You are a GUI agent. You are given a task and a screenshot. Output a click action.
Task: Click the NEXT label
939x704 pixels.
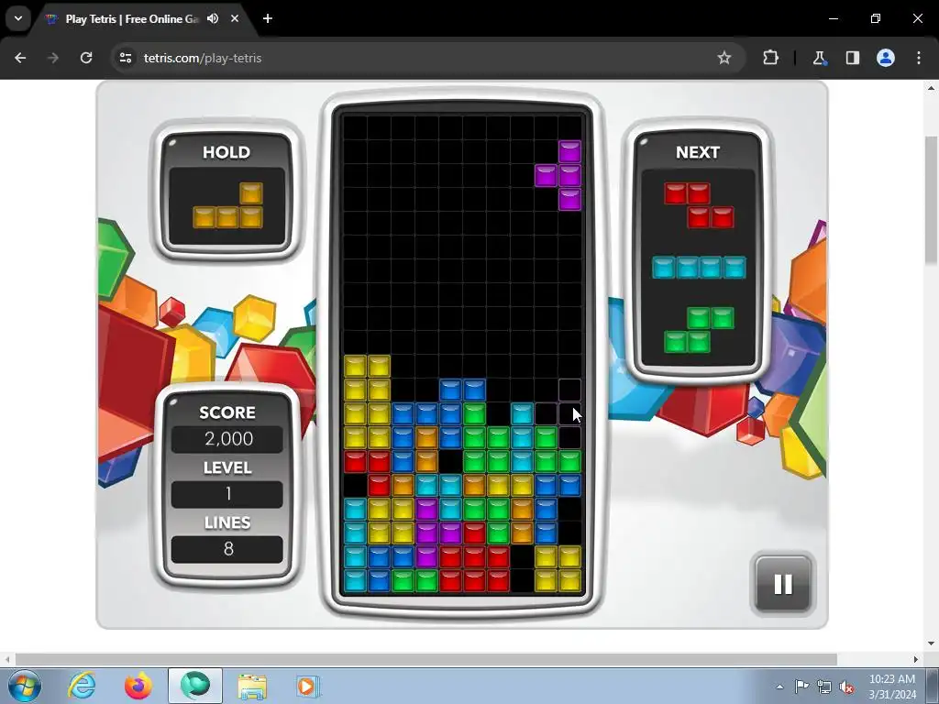[698, 152]
